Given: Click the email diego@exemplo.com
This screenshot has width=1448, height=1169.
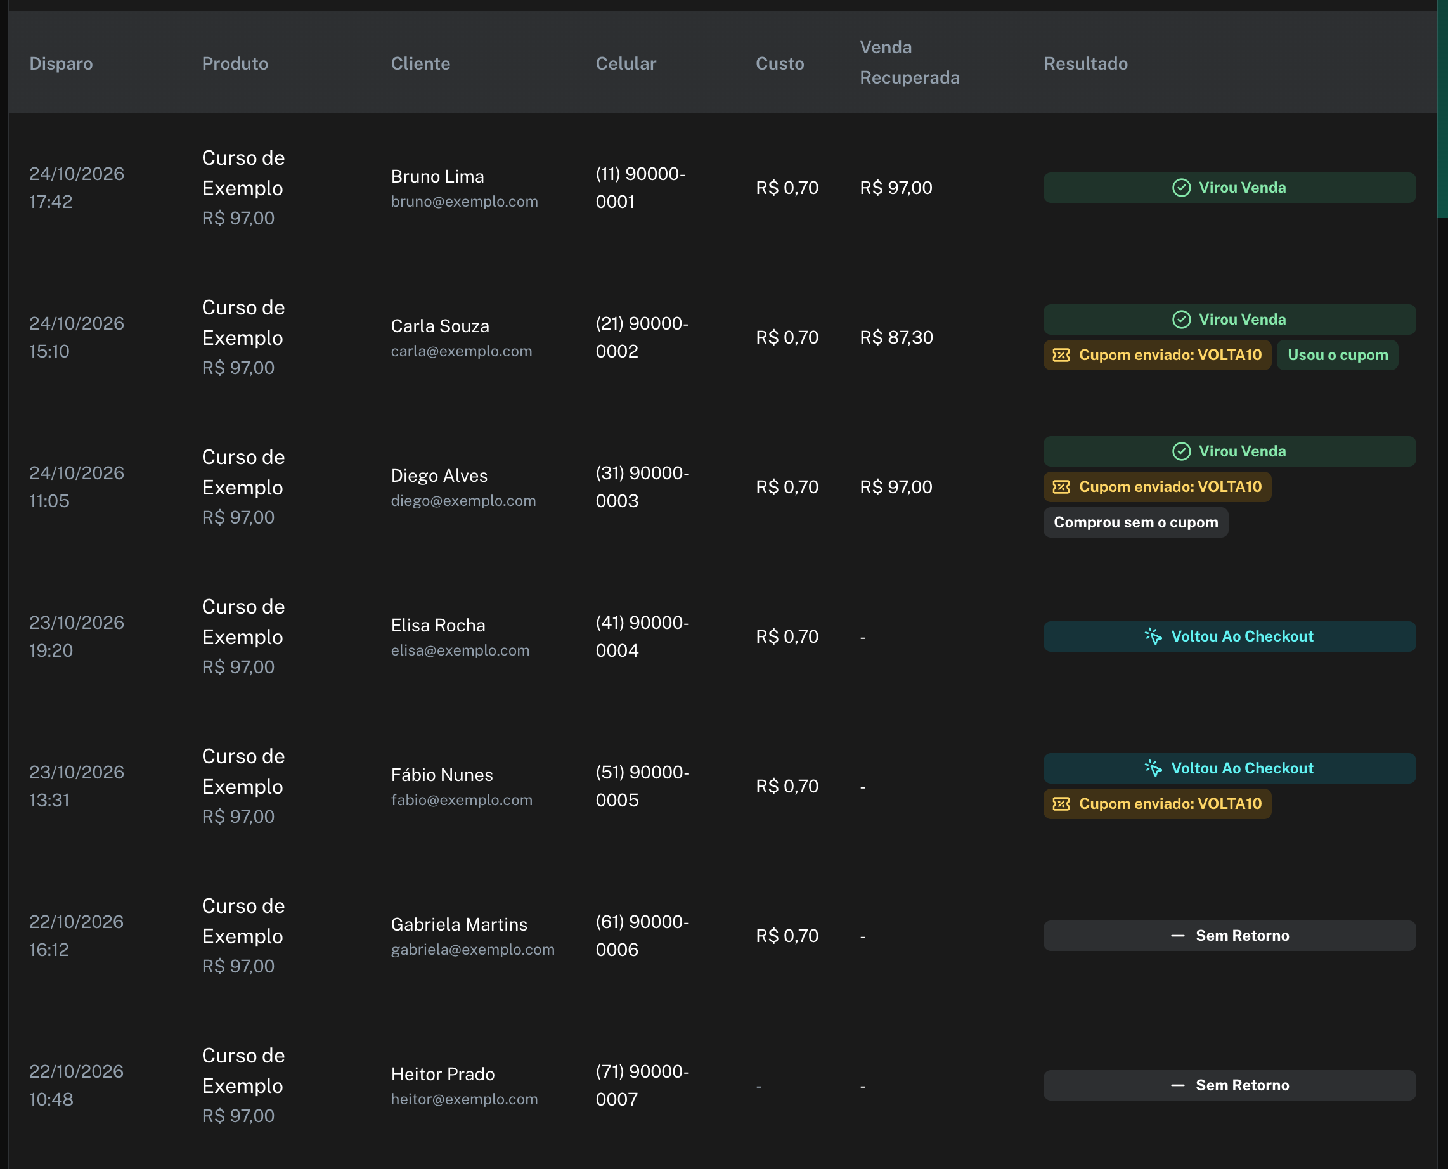Looking at the screenshot, I should tap(463, 501).
